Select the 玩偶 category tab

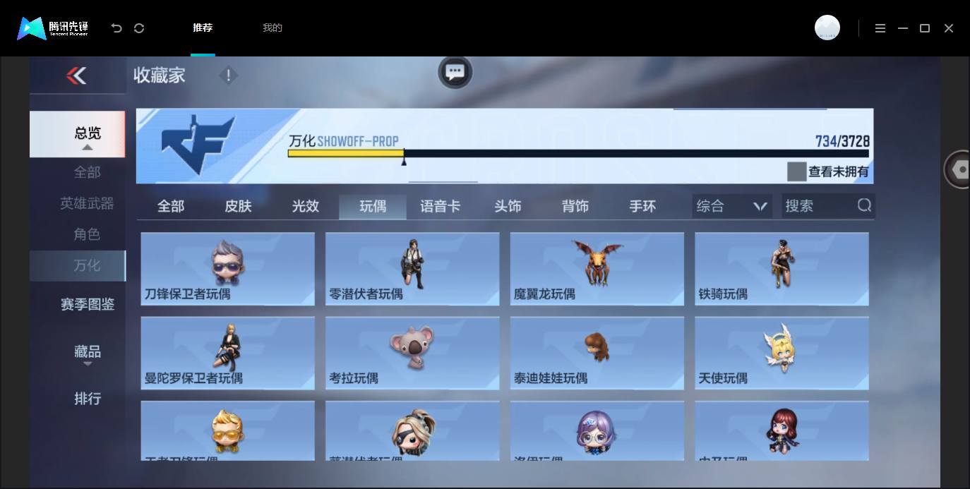[373, 206]
